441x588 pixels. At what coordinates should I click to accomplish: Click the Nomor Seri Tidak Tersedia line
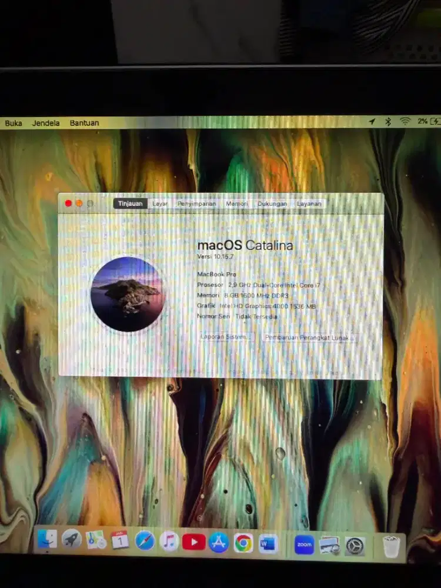coord(237,316)
